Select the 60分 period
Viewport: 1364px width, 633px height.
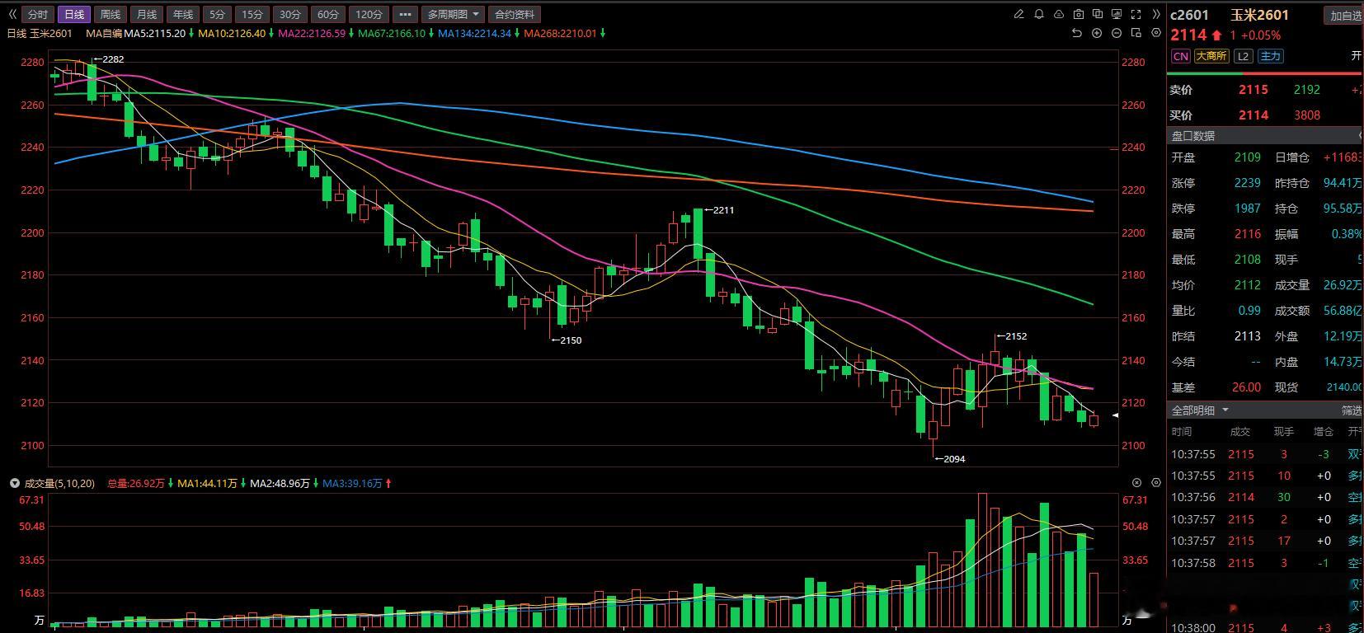tap(328, 14)
